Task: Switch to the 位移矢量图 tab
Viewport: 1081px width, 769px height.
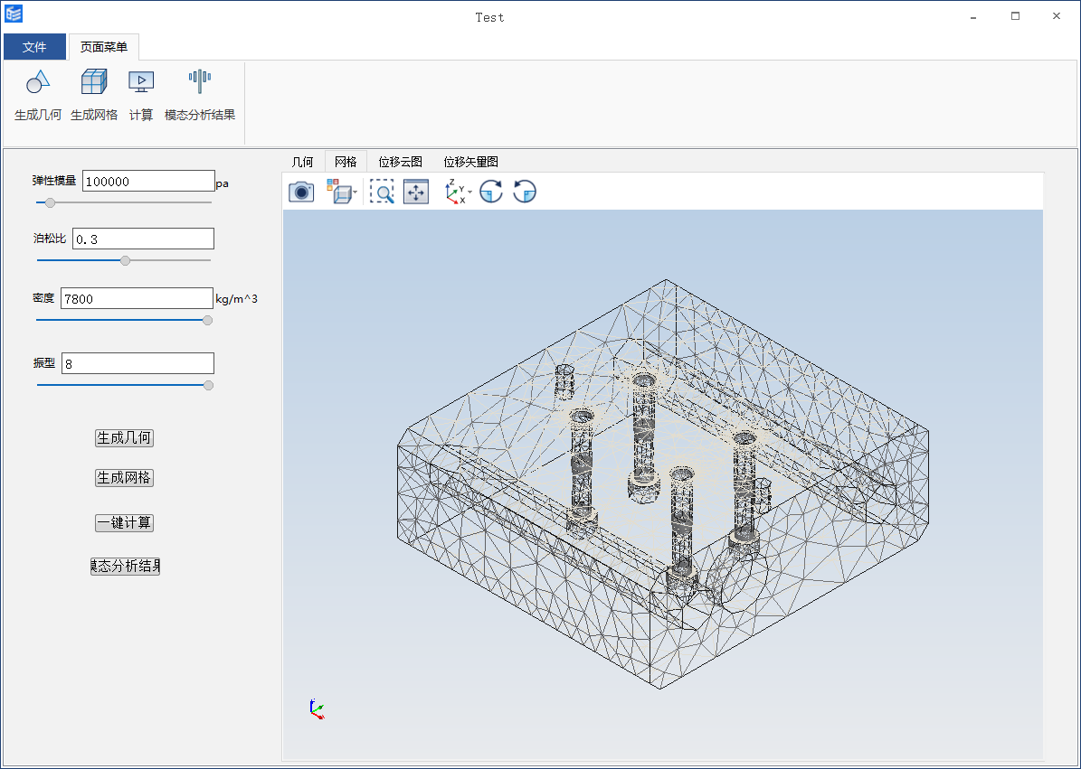Action: pyautogui.click(x=471, y=162)
